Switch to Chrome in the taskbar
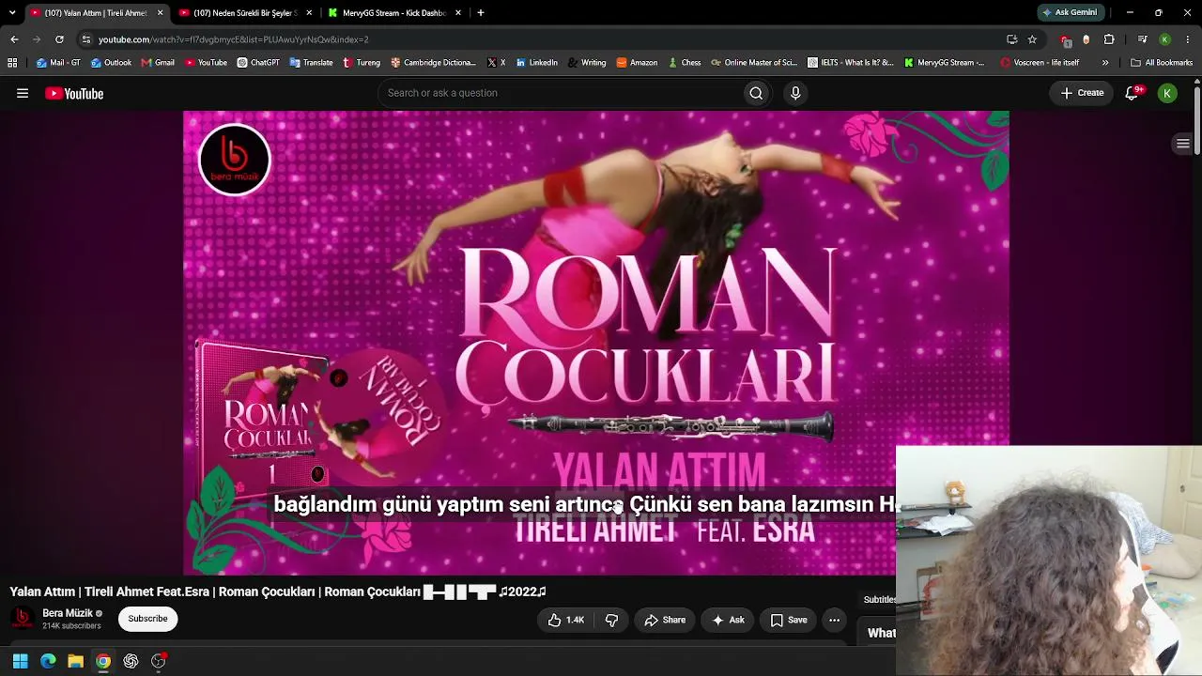 [103, 661]
